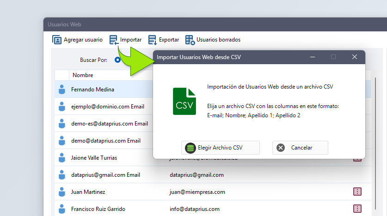
Task: Click user icon beside Fernando Medina
Action: click(62, 90)
